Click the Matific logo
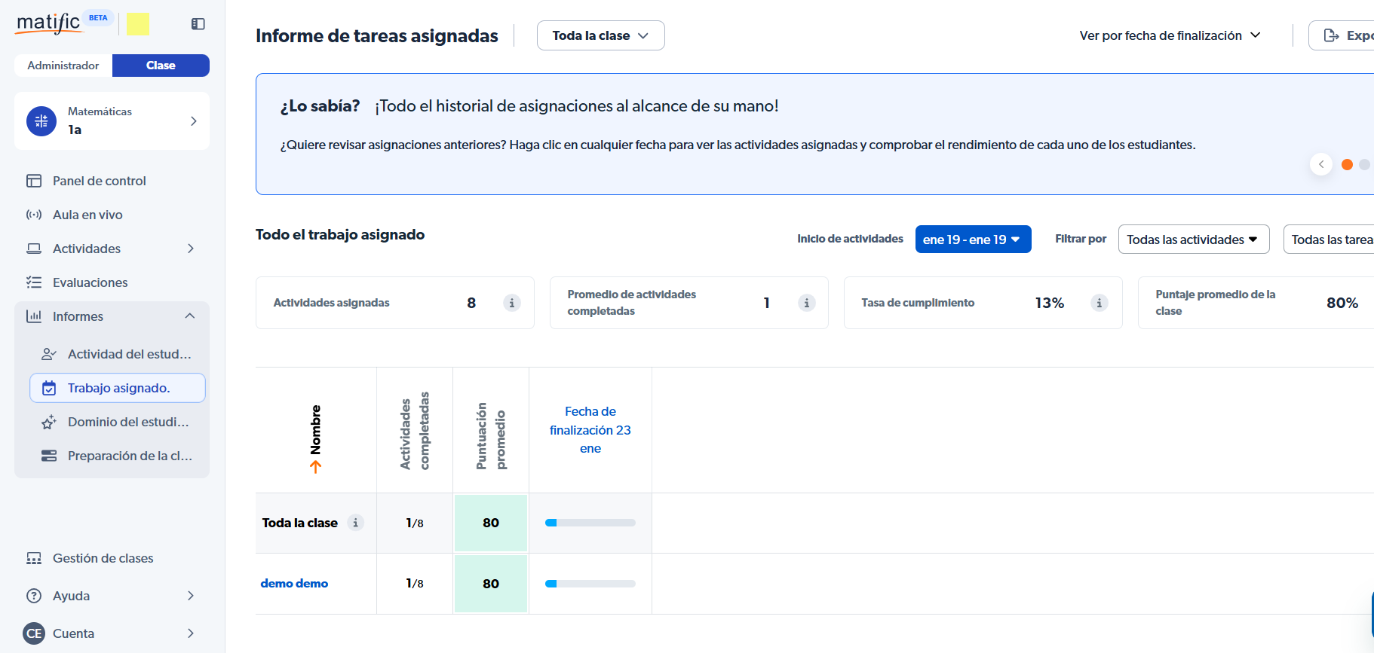The height and width of the screenshot is (653, 1374). 49,23
